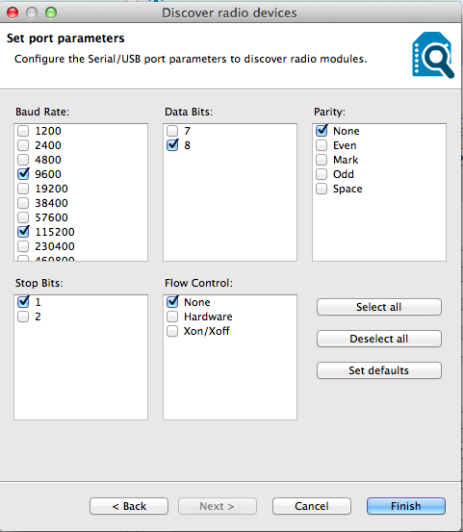The width and height of the screenshot is (463, 532).
Task: Click Finish to start discovery
Action: pyautogui.click(x=406, y=506)
